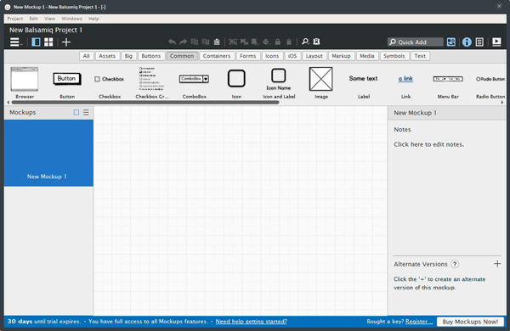The height and width of the screenshot is (331, 510).
Task: Select the Text library category
Action: tap(420, 56)
